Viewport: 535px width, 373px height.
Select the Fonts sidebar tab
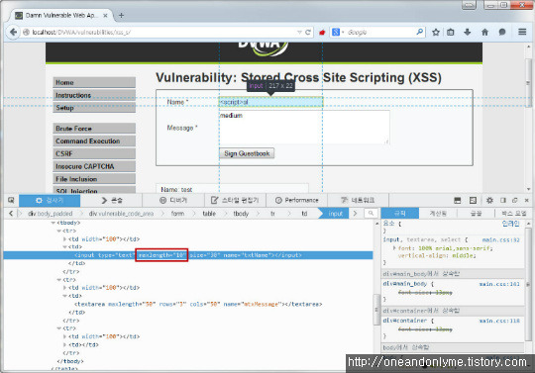[x=476, y=214]
